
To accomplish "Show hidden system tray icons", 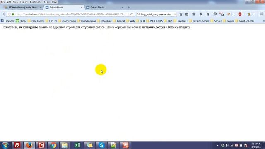I will pos(217,145).
